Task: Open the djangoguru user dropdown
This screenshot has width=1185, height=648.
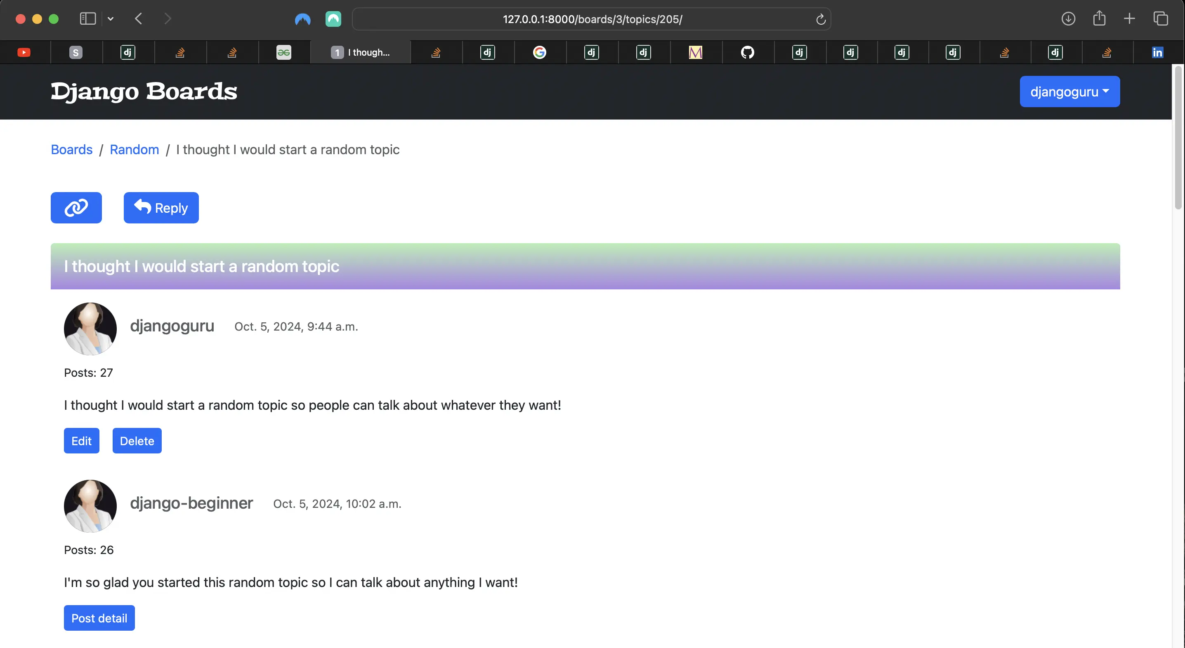Action: [1069, 92]
